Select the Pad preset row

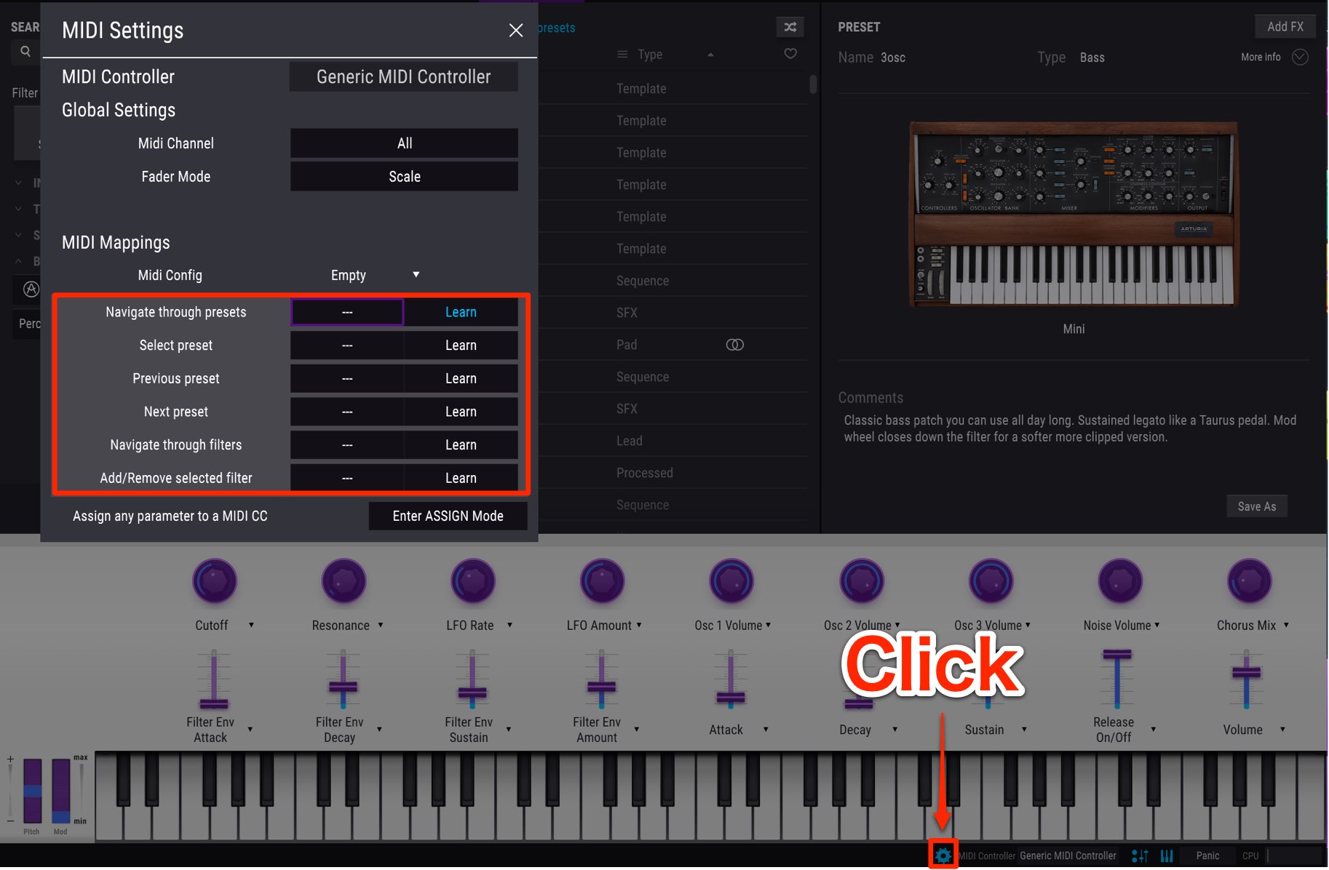673,345
